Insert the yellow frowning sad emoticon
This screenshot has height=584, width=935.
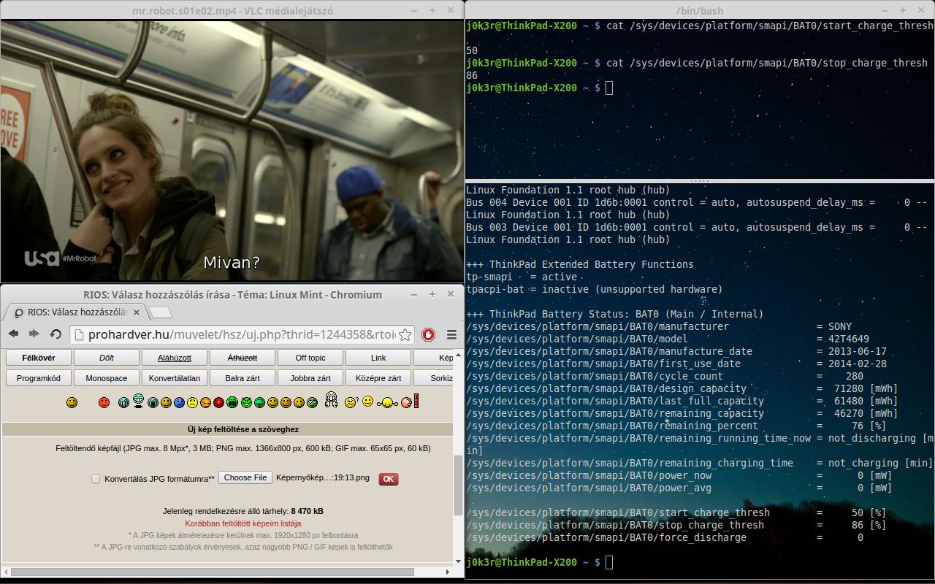[x=192, y=402]
